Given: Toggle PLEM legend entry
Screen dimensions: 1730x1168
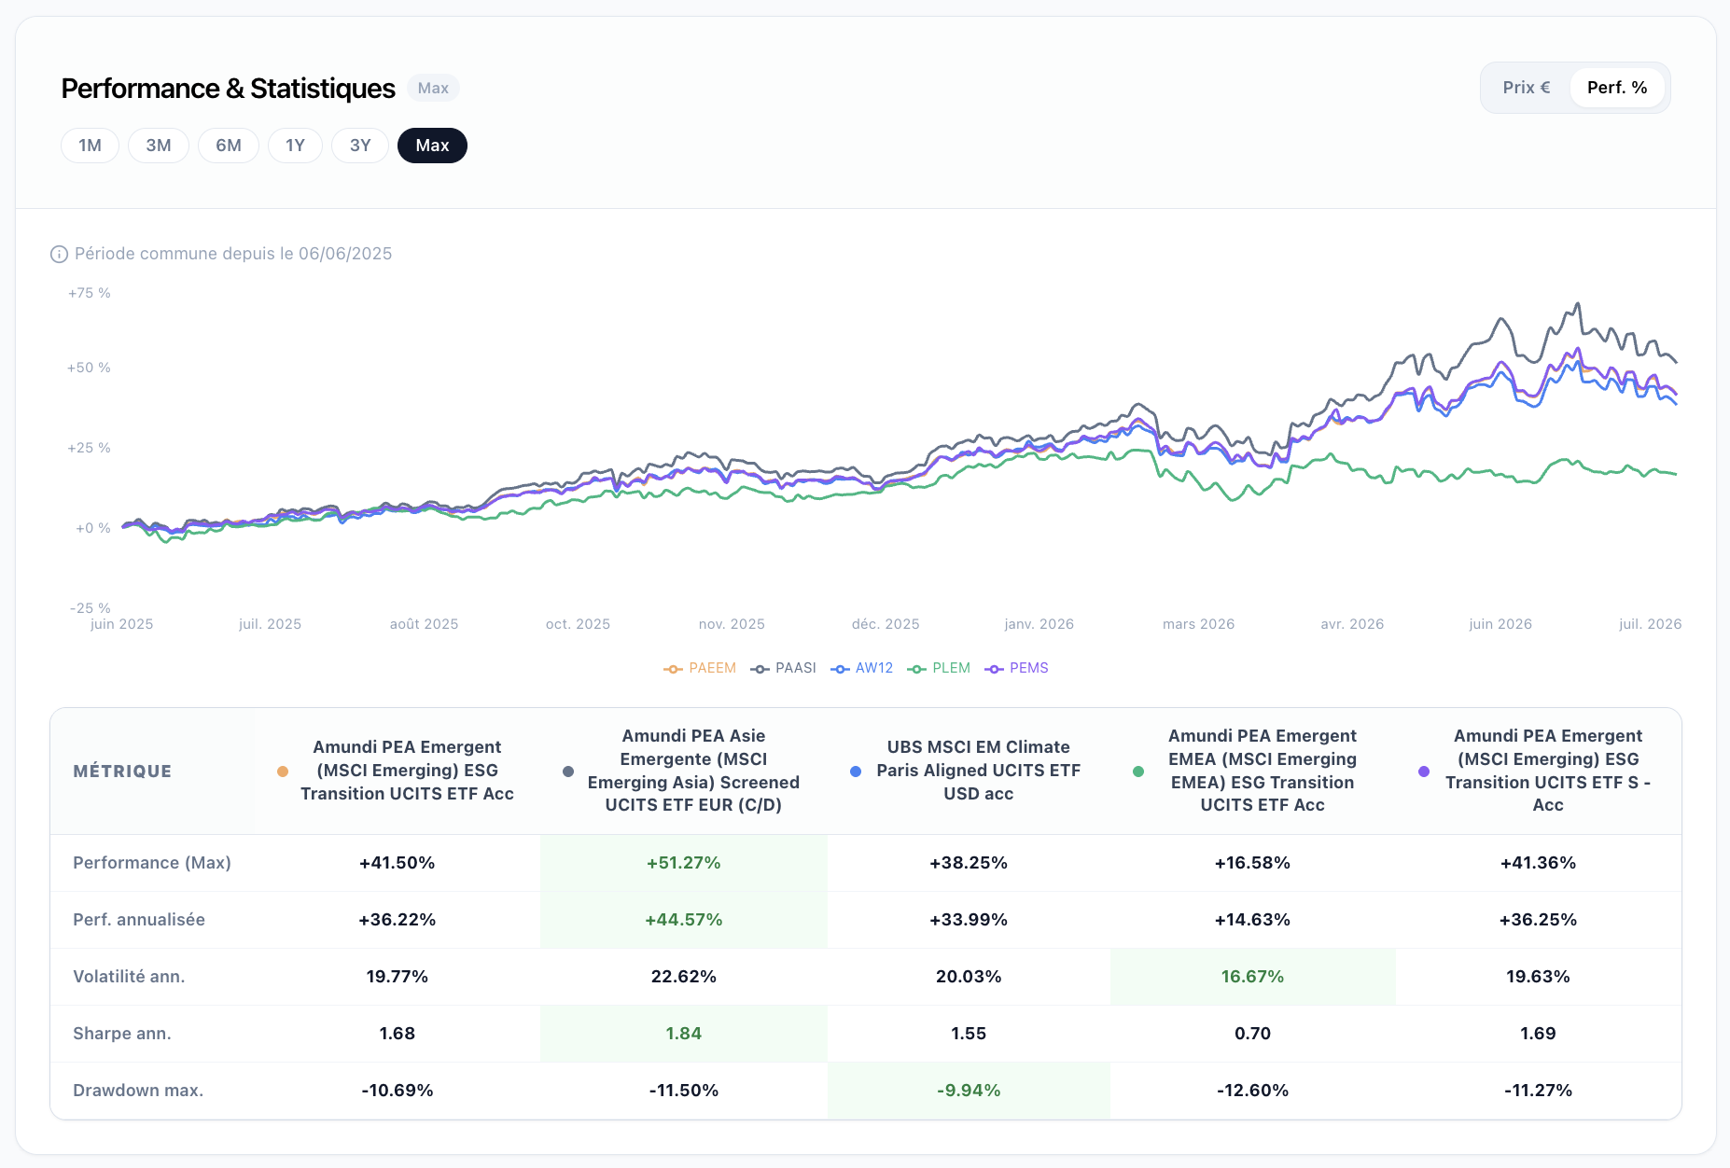Looking at the screenshot, I should [x=939, y=668].
